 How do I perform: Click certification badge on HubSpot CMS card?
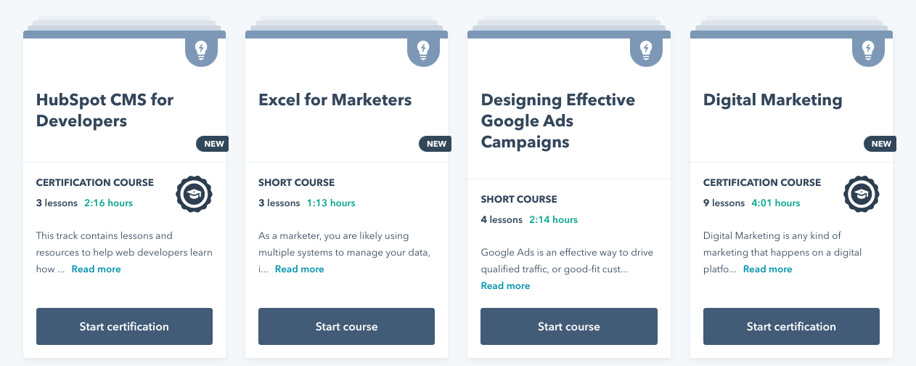tap(194, 194)
